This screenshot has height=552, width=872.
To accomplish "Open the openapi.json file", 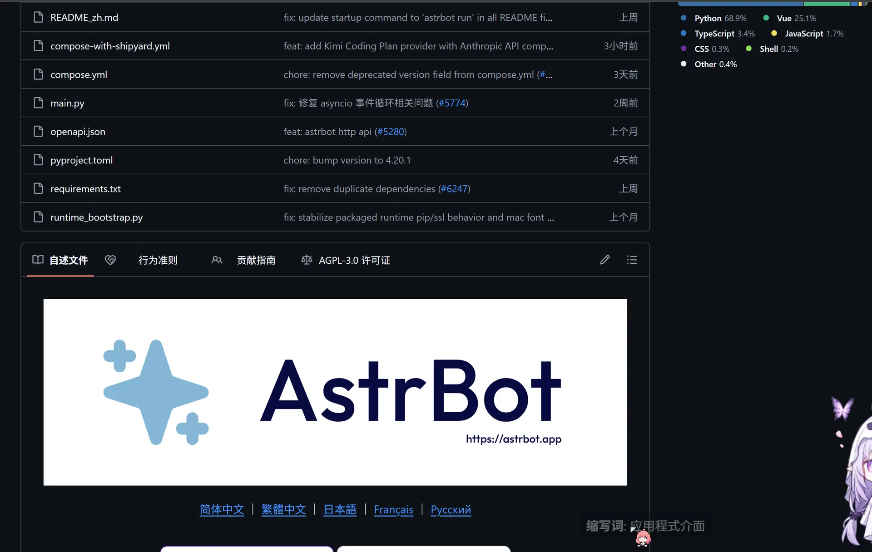I will [x=78, y=132].
